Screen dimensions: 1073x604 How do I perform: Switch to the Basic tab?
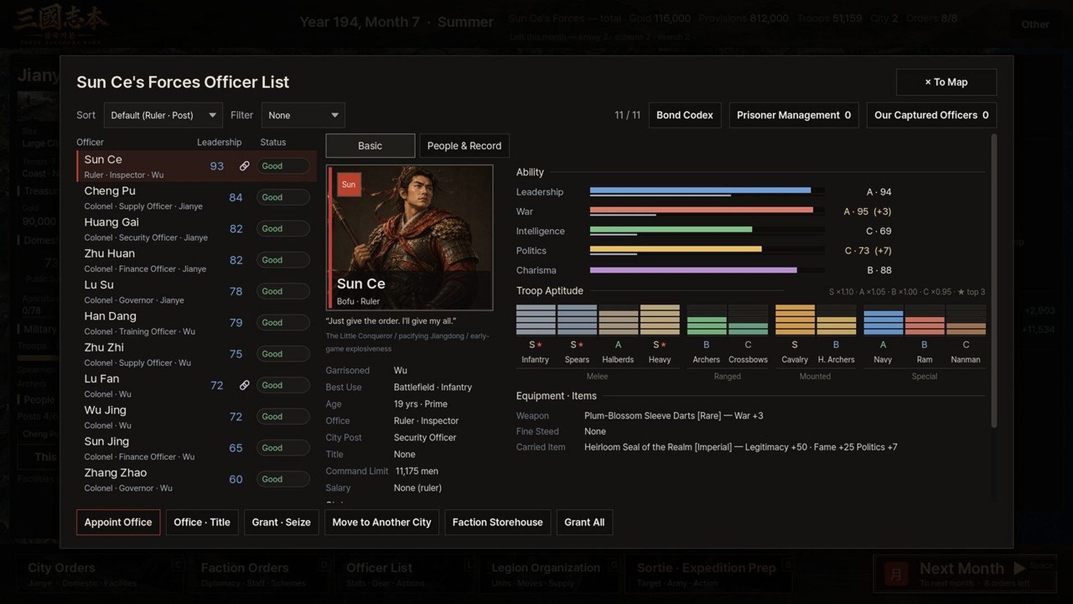pyautogui.click(x=370, y=145)
